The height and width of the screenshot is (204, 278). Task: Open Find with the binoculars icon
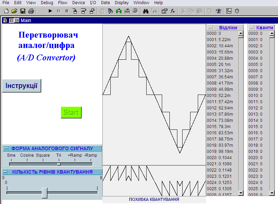pyautogui.click(x=146, y=11)
